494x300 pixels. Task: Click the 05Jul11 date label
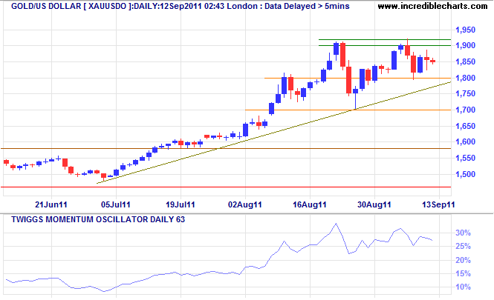tap(116, 205)
